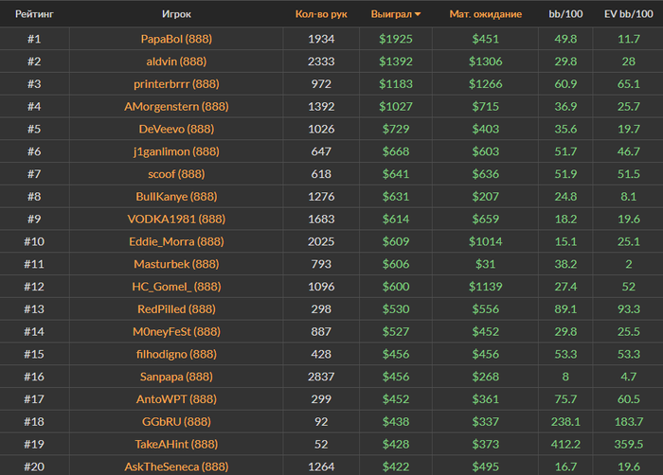
Task: Click the Игрок column header
Action: (176, 14)
